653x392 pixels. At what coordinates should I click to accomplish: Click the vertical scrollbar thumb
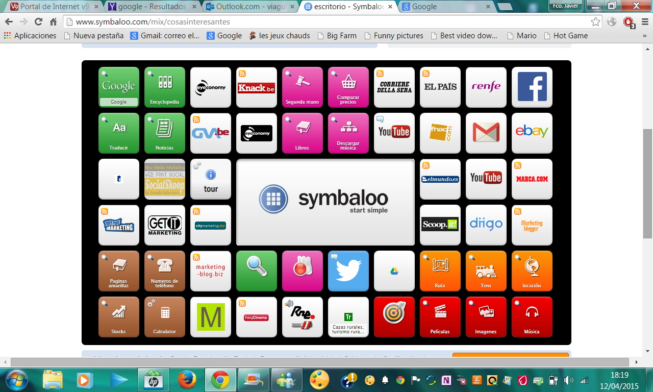(x=647, y=183)
